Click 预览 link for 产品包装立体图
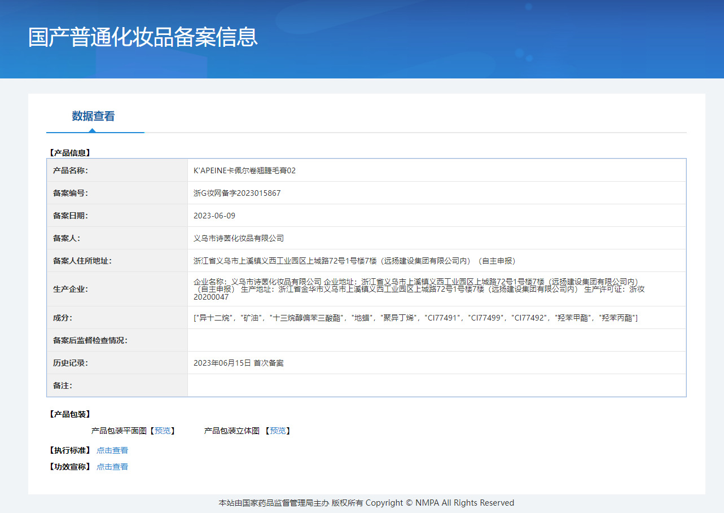The height and width of the screenshot is (513, 724). click(x=278, y=431)
